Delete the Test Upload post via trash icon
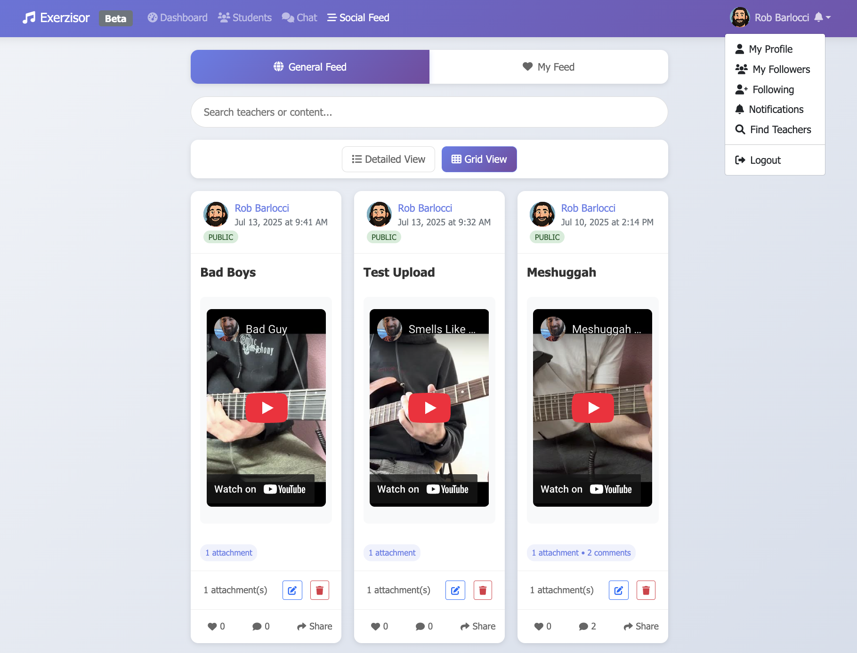 click(x=483, y=590)
